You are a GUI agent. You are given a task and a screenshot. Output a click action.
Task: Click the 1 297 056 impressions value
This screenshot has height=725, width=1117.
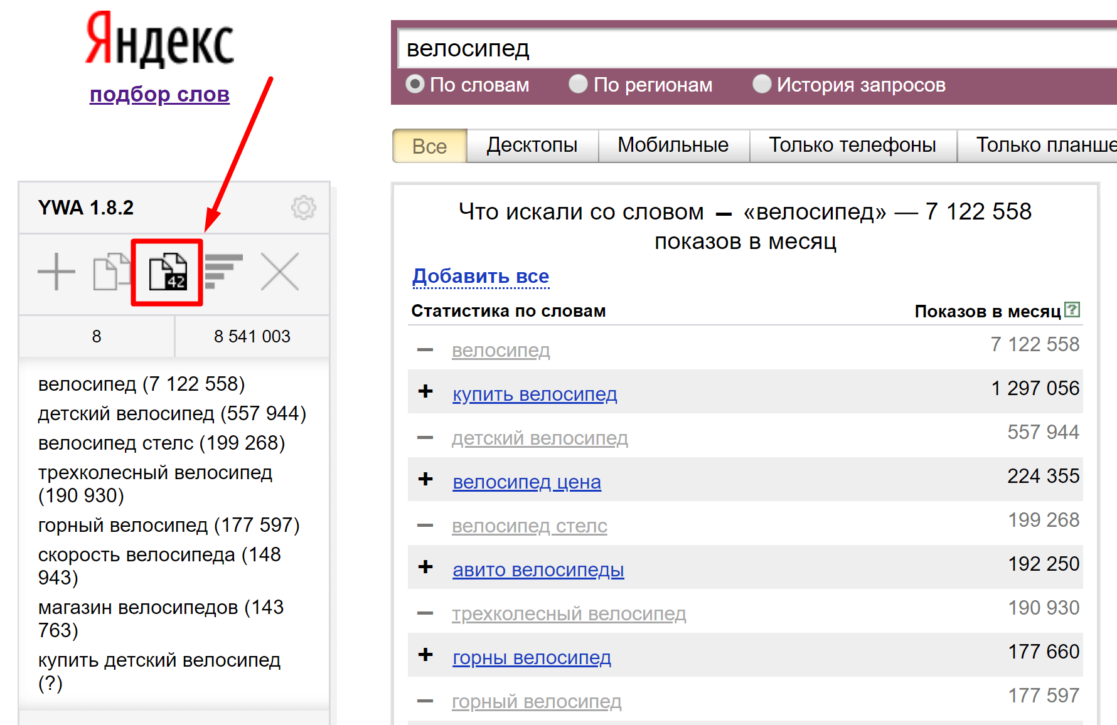[1035, 388]
